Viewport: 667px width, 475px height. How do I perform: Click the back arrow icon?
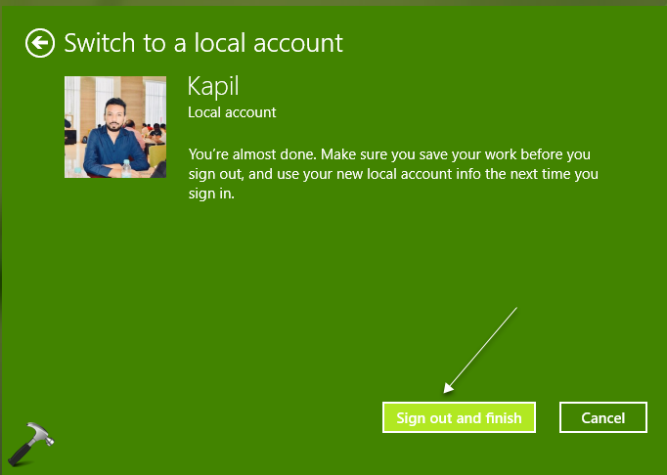point(40,43)
